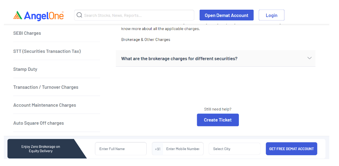Select Transaction / Turnover Charges item

[x=46, y=87]
